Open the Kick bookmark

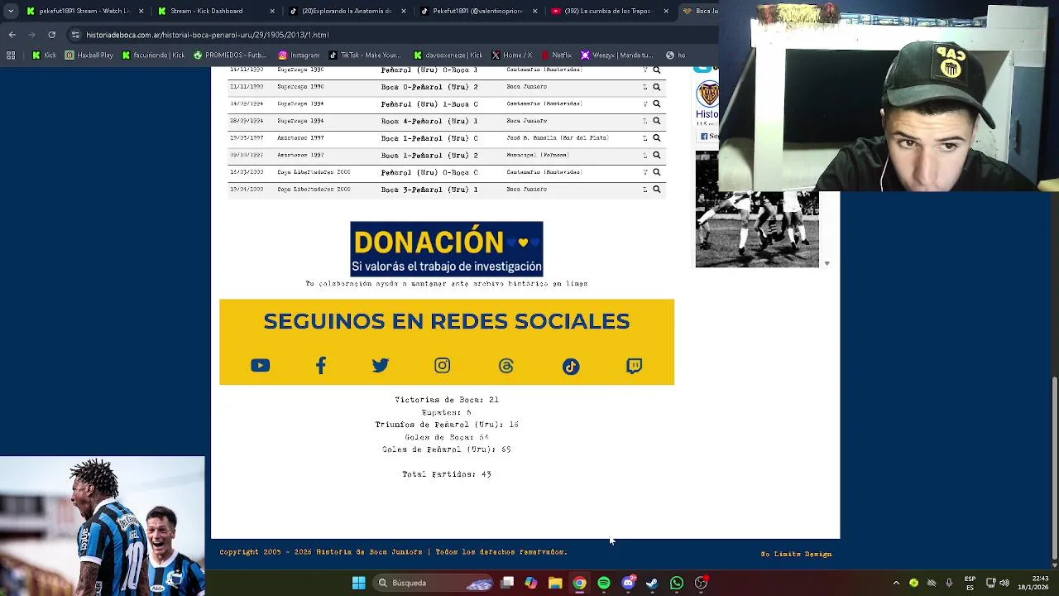coord(44,55)
